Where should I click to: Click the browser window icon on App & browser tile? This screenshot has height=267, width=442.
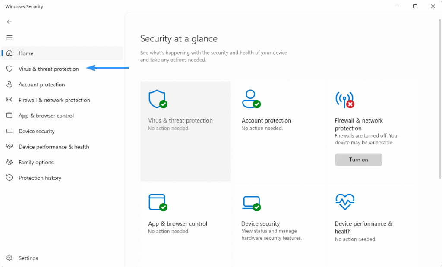(158, 202)
